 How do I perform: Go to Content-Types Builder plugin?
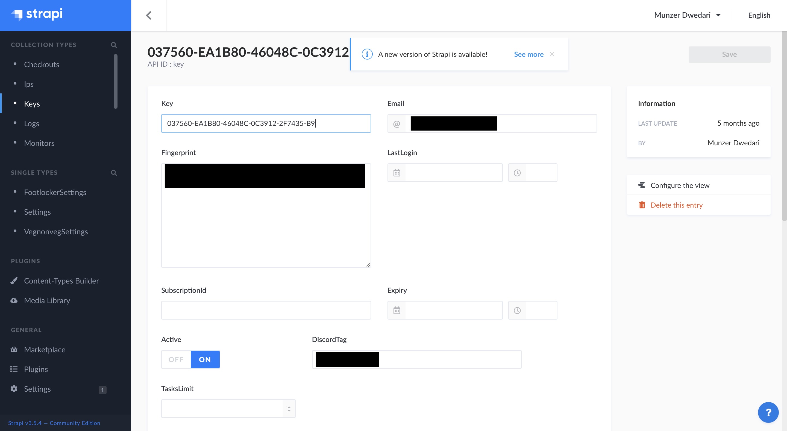point(61,281)
